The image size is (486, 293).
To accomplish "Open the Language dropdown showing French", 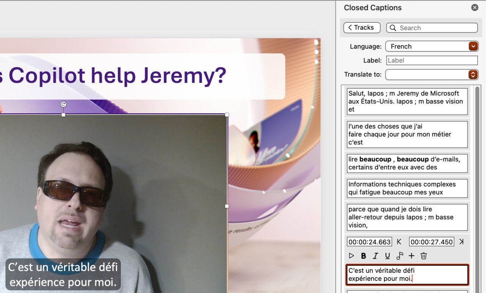I will [x=432, y=46].
